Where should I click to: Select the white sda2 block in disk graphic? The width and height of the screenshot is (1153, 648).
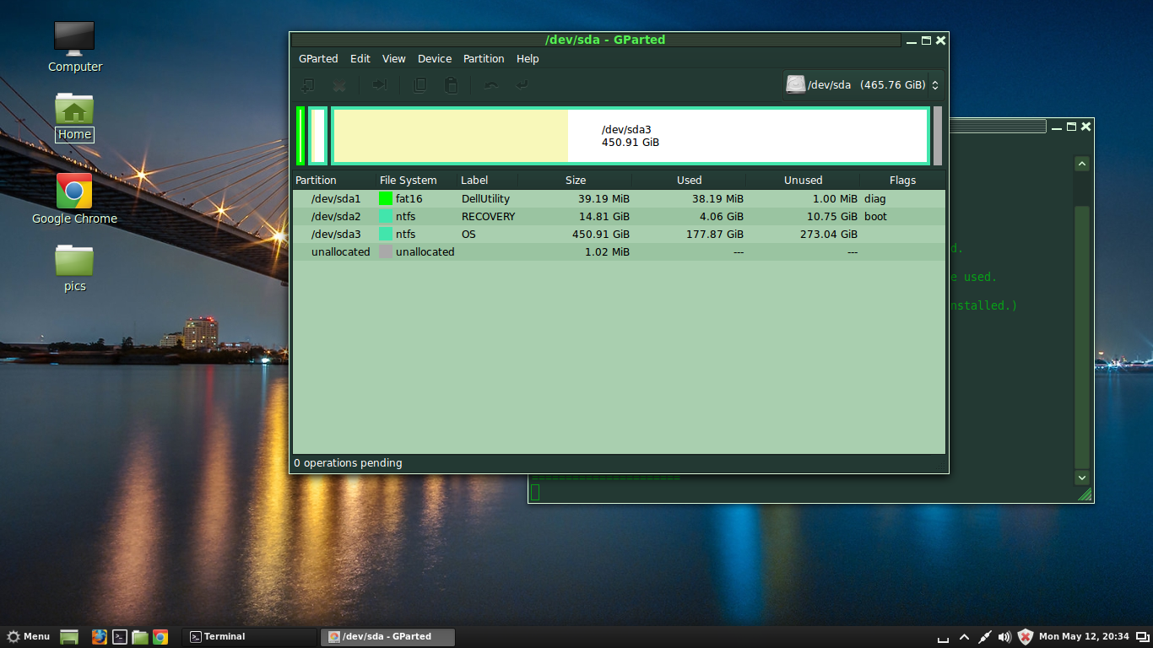[x=318, y=136]
